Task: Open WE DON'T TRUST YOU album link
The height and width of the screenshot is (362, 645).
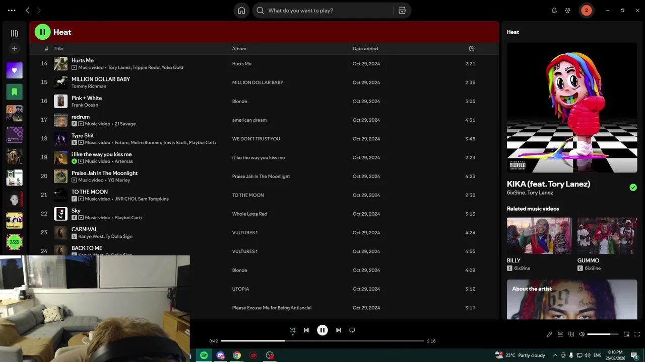Action: (x=256, y=139)
